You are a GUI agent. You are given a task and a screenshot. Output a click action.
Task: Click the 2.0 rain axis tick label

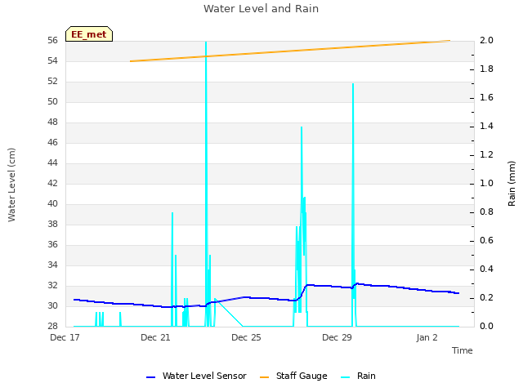486,40
